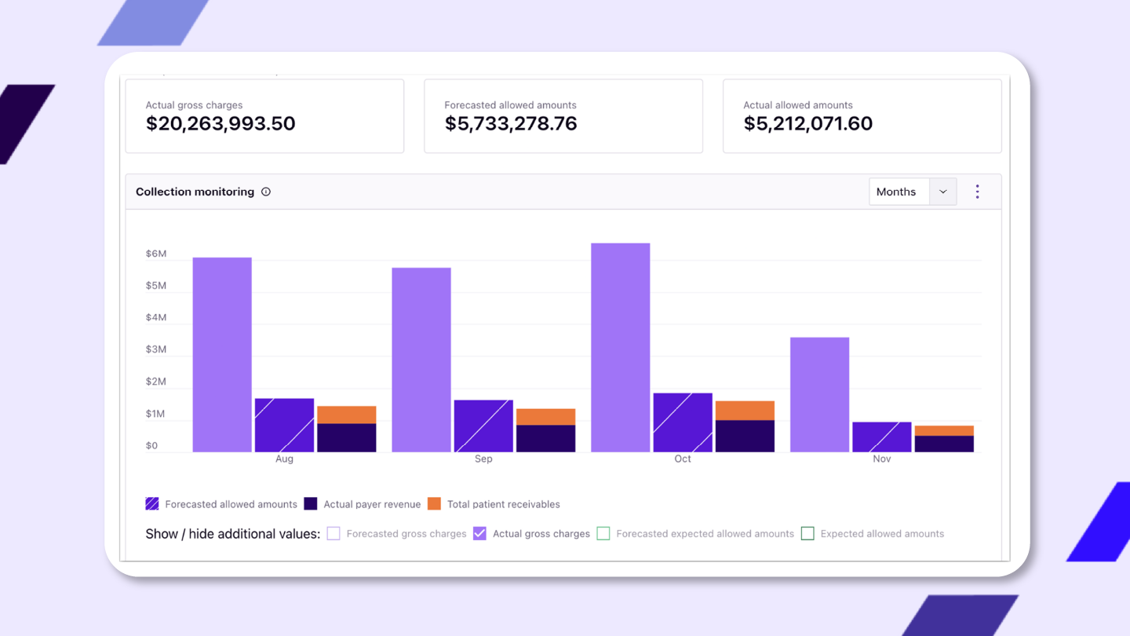This screenshot has height=636, width=1130.
Task: Uncheck the Actual gross charges checkbox
Action: [x=480, y=534]
